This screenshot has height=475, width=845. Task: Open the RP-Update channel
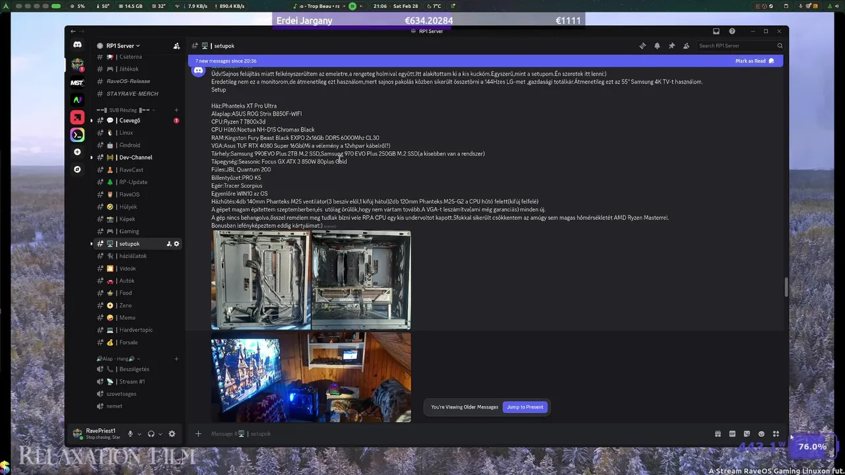pos(137,182)
